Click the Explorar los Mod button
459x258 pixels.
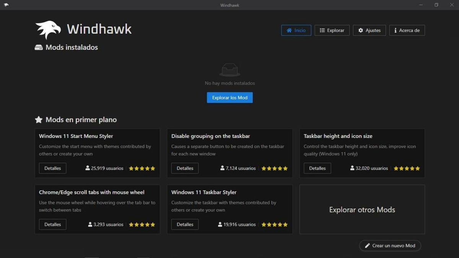(x=229, y=97)
